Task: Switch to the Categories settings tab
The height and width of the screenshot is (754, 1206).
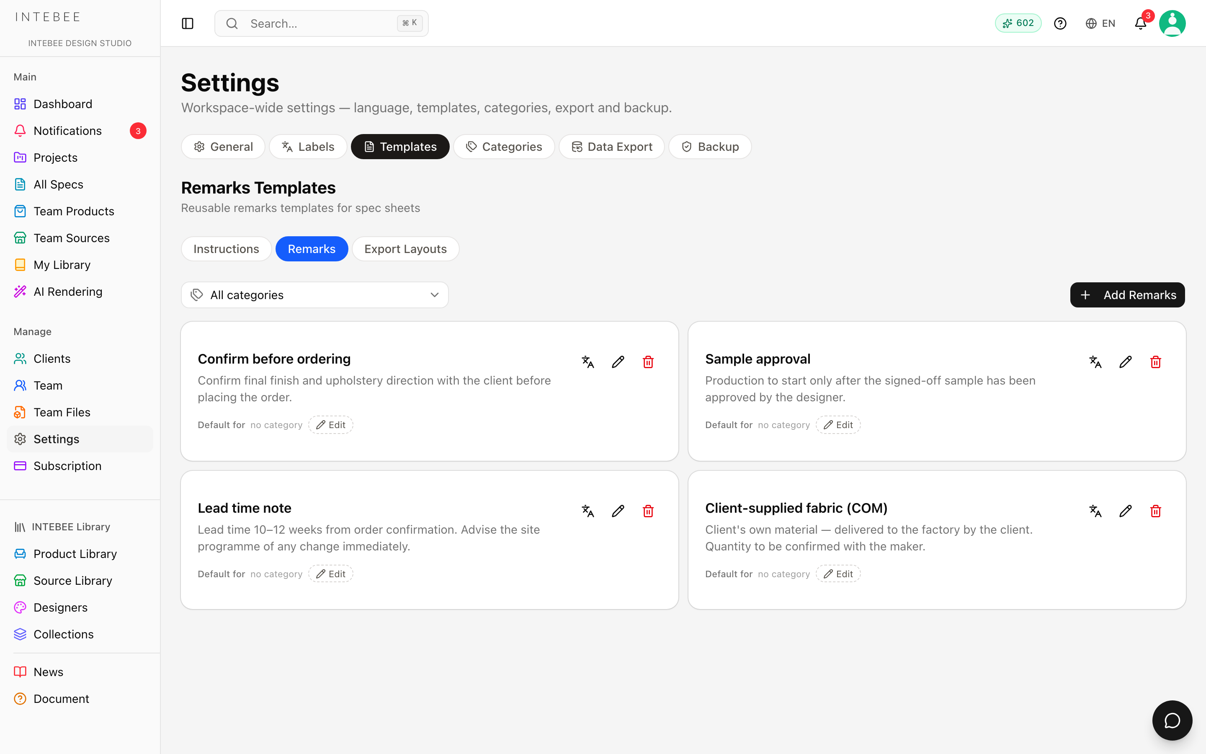Action: 504,147
